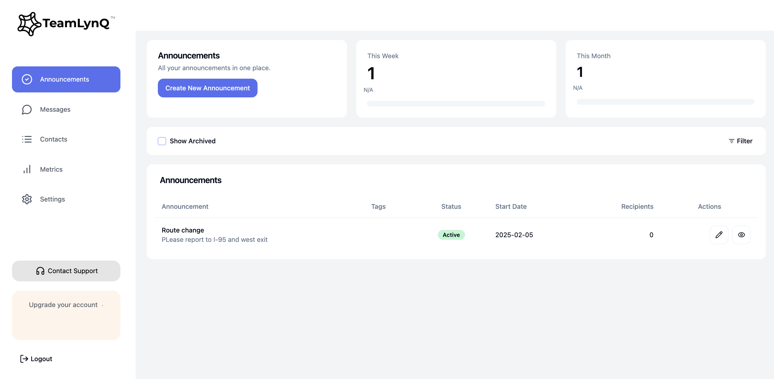Viewport: 774px width, 379px height.
Task: Click the Settings gear icon
Action: (27, 199)
